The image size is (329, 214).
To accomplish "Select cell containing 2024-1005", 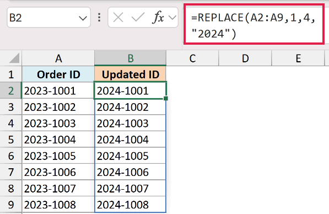I will tap(130, 156).
